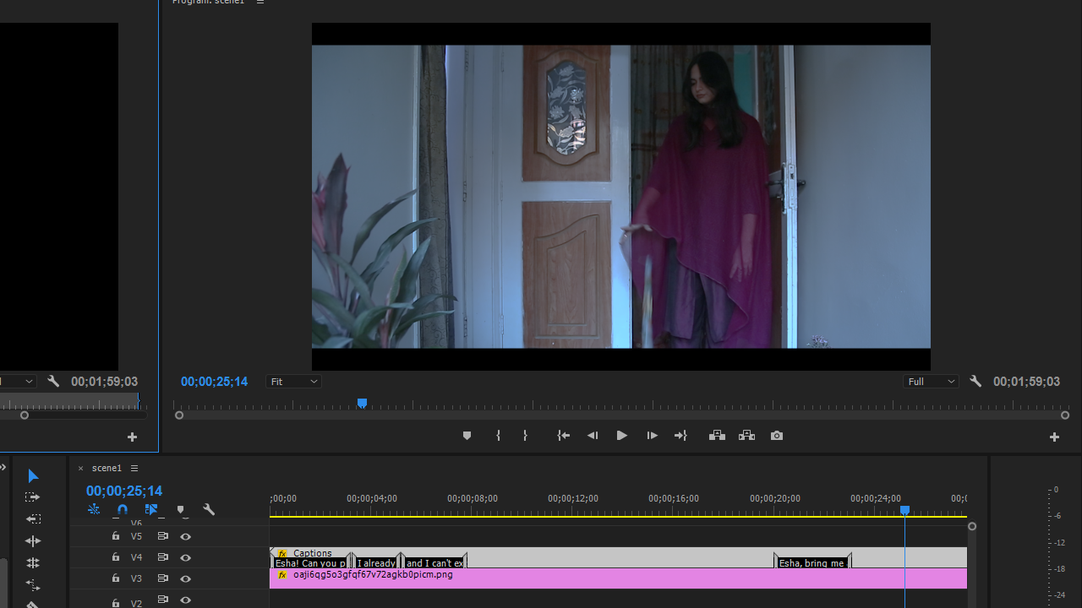
Task: Open Program Monitor panel menu
Action: coord(260,3)
